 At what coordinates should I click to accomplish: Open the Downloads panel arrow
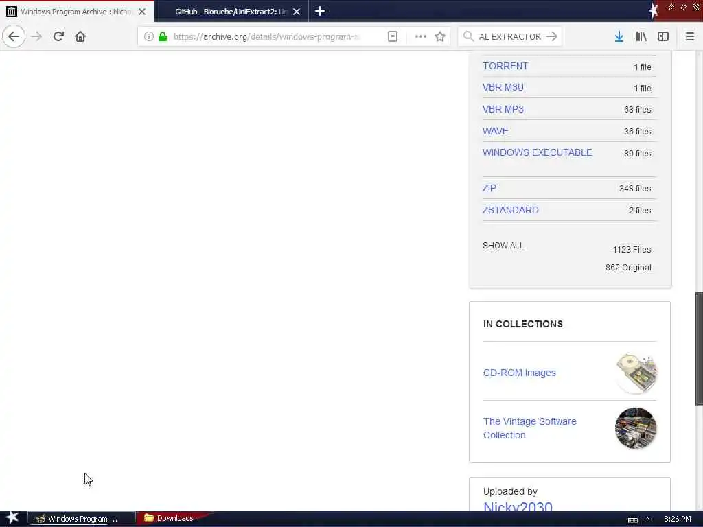[x=619, y=36]
